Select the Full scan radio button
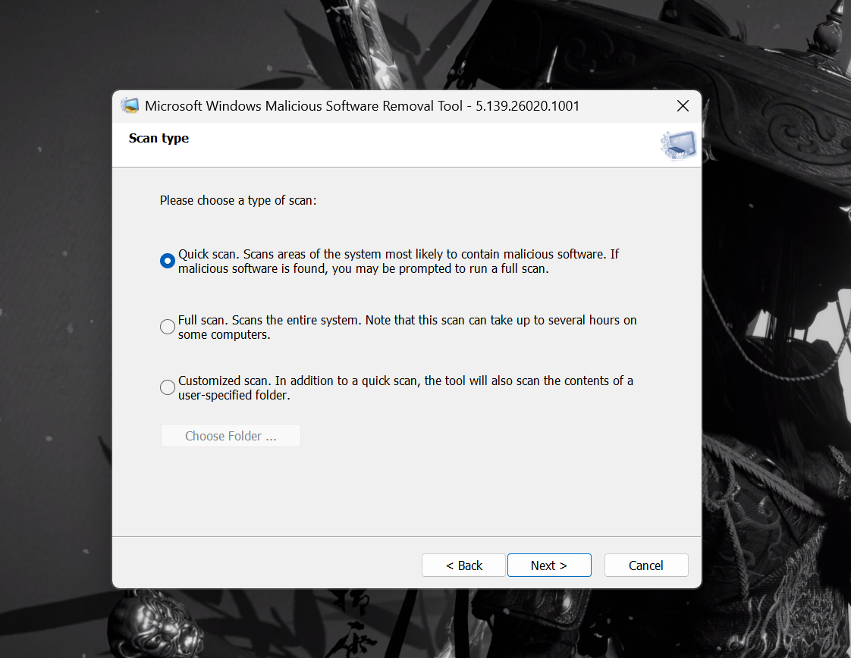This screenshot has width=851, height=658. 167,327
